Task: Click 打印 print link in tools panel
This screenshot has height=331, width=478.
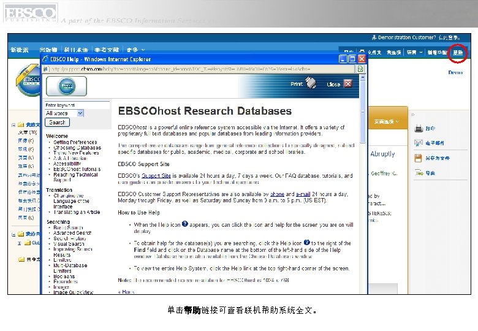Action: [430, 129]
